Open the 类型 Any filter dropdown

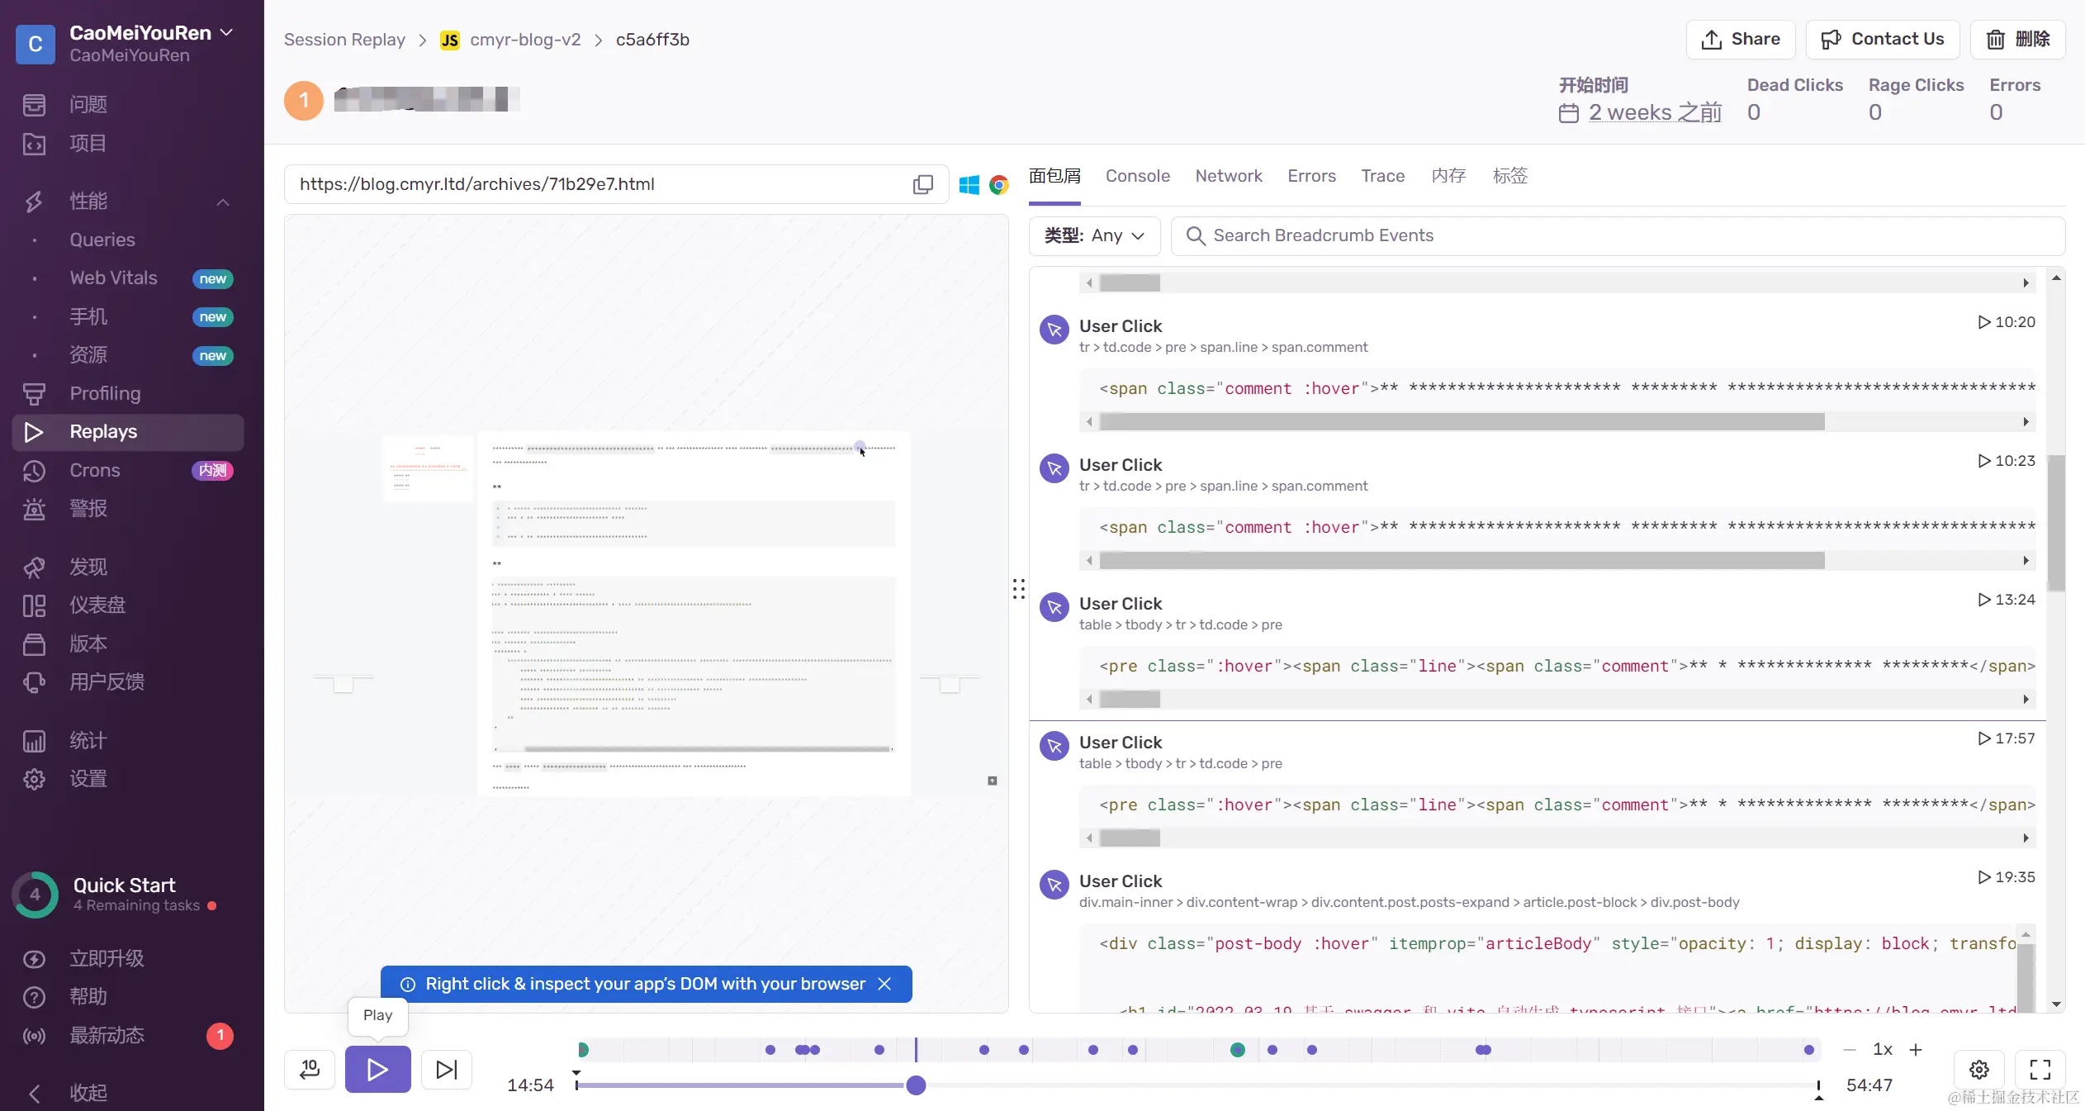click(1094, 235)
